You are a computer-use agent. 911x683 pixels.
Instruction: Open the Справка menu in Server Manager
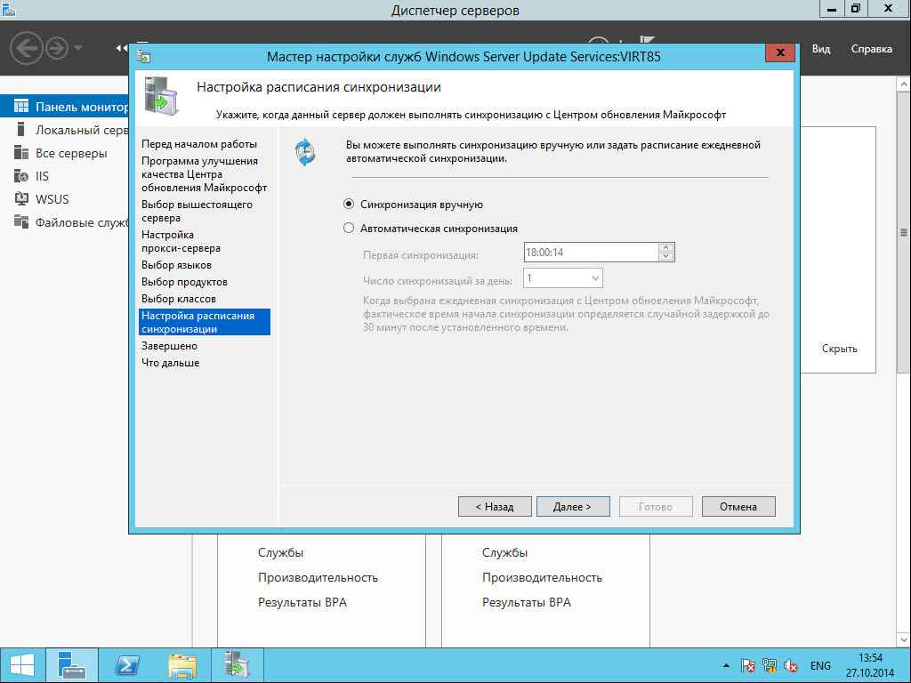point(872,49)
